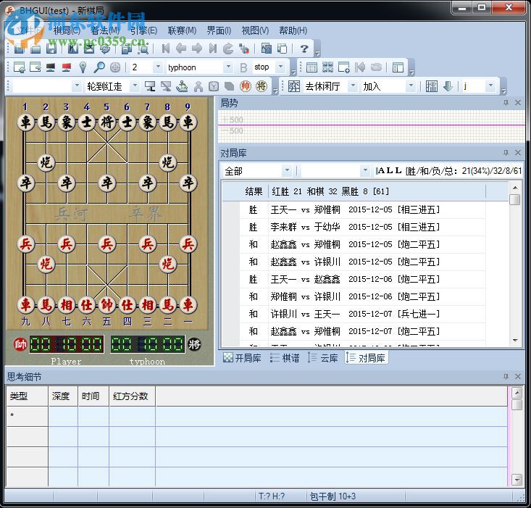The image size is (531, 508).
Task: Step back one move with left arrow
Action: [x=181, y=49]
